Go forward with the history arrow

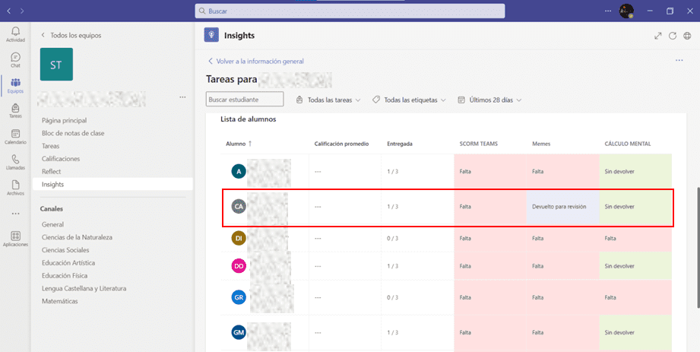coord(22,11)
